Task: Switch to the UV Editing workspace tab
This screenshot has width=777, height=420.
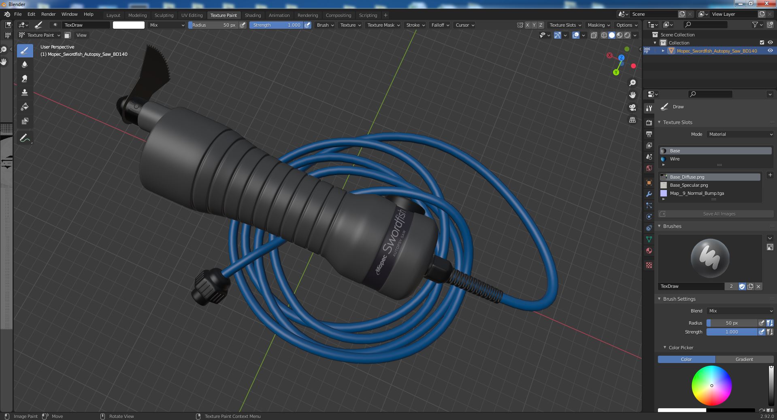Action: tap(192, 15)
